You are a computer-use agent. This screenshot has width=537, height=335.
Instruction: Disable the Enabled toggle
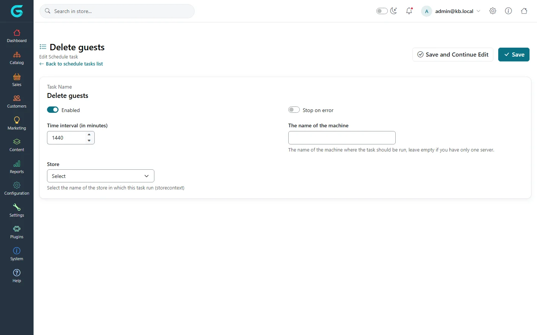(53, 110)
